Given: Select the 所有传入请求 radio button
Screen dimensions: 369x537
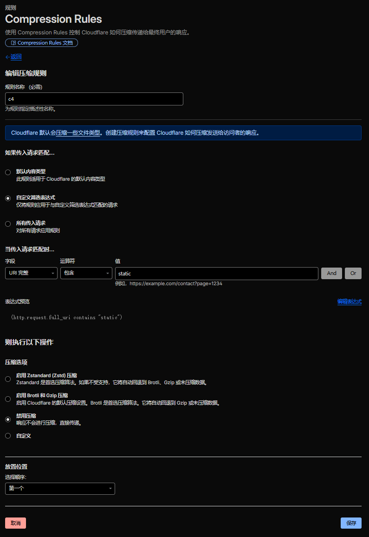Looking at the screenshot, I should pos(8,224).
